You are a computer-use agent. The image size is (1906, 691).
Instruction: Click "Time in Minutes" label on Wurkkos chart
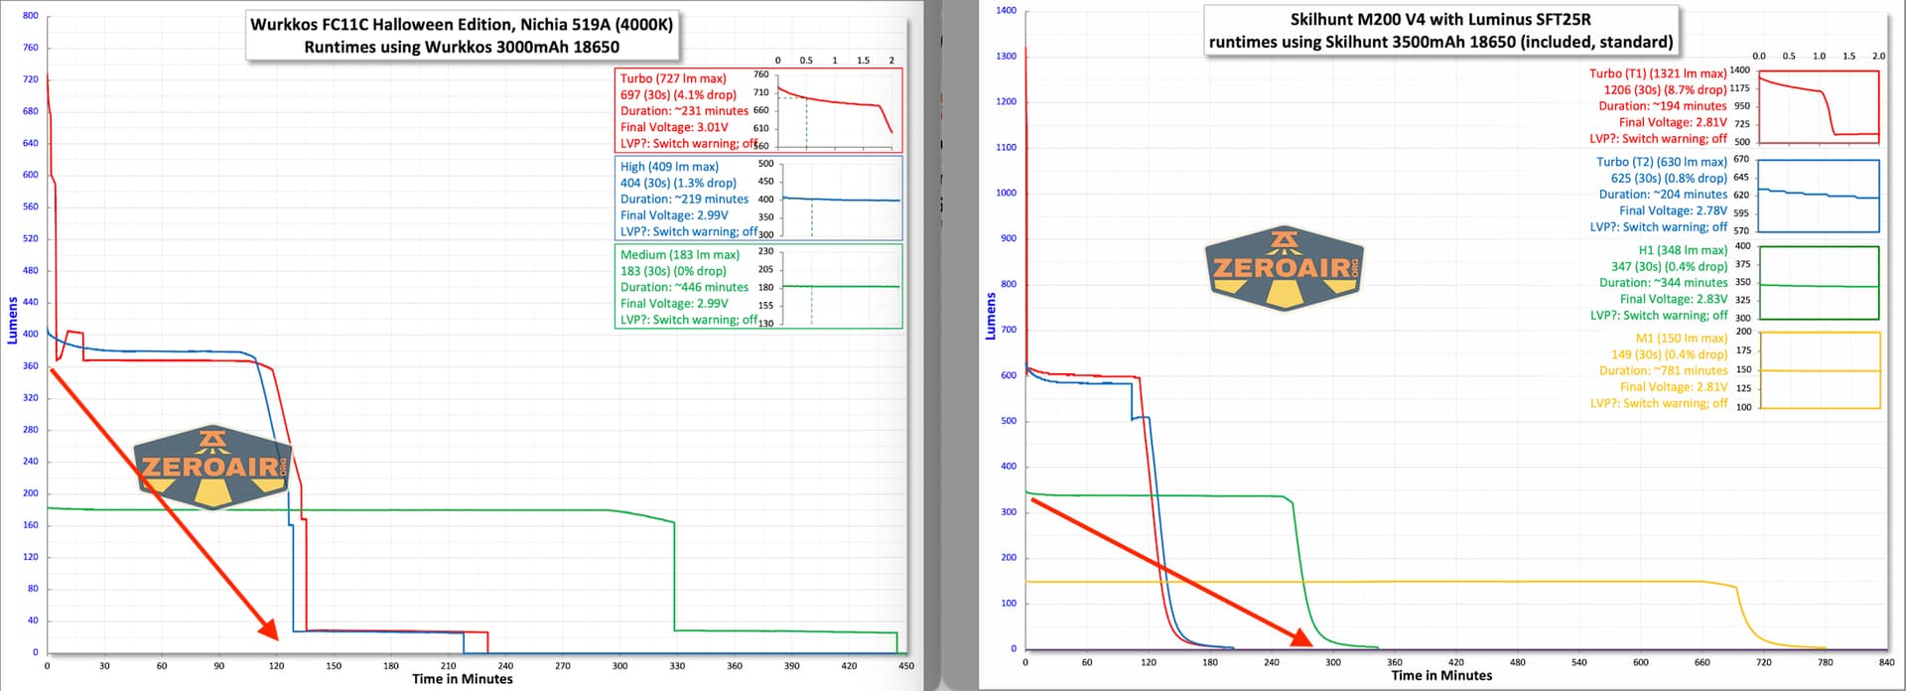[x=463, y=679]
